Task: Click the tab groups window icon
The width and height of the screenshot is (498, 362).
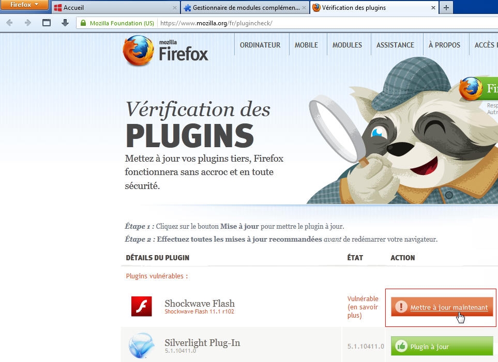Action: [47, 23]
